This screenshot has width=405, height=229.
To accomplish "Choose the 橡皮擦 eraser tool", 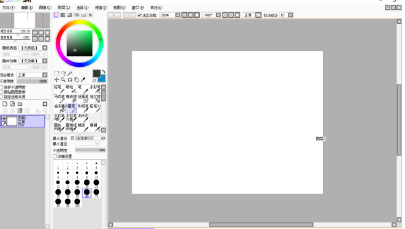I will [71, 99].
